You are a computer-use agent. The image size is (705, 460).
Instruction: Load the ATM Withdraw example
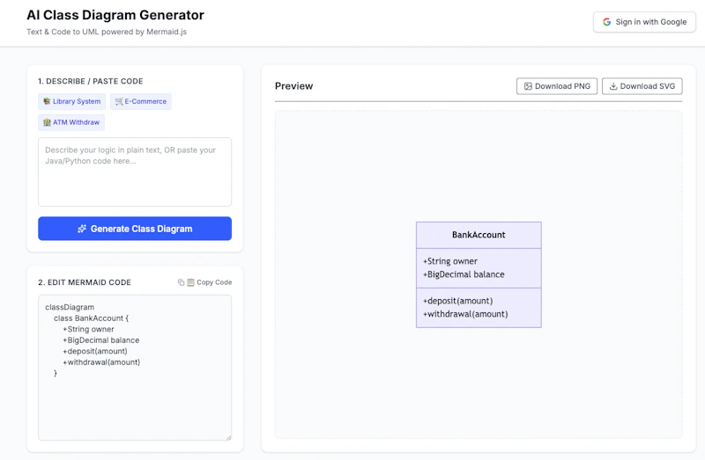click(71, 122)
